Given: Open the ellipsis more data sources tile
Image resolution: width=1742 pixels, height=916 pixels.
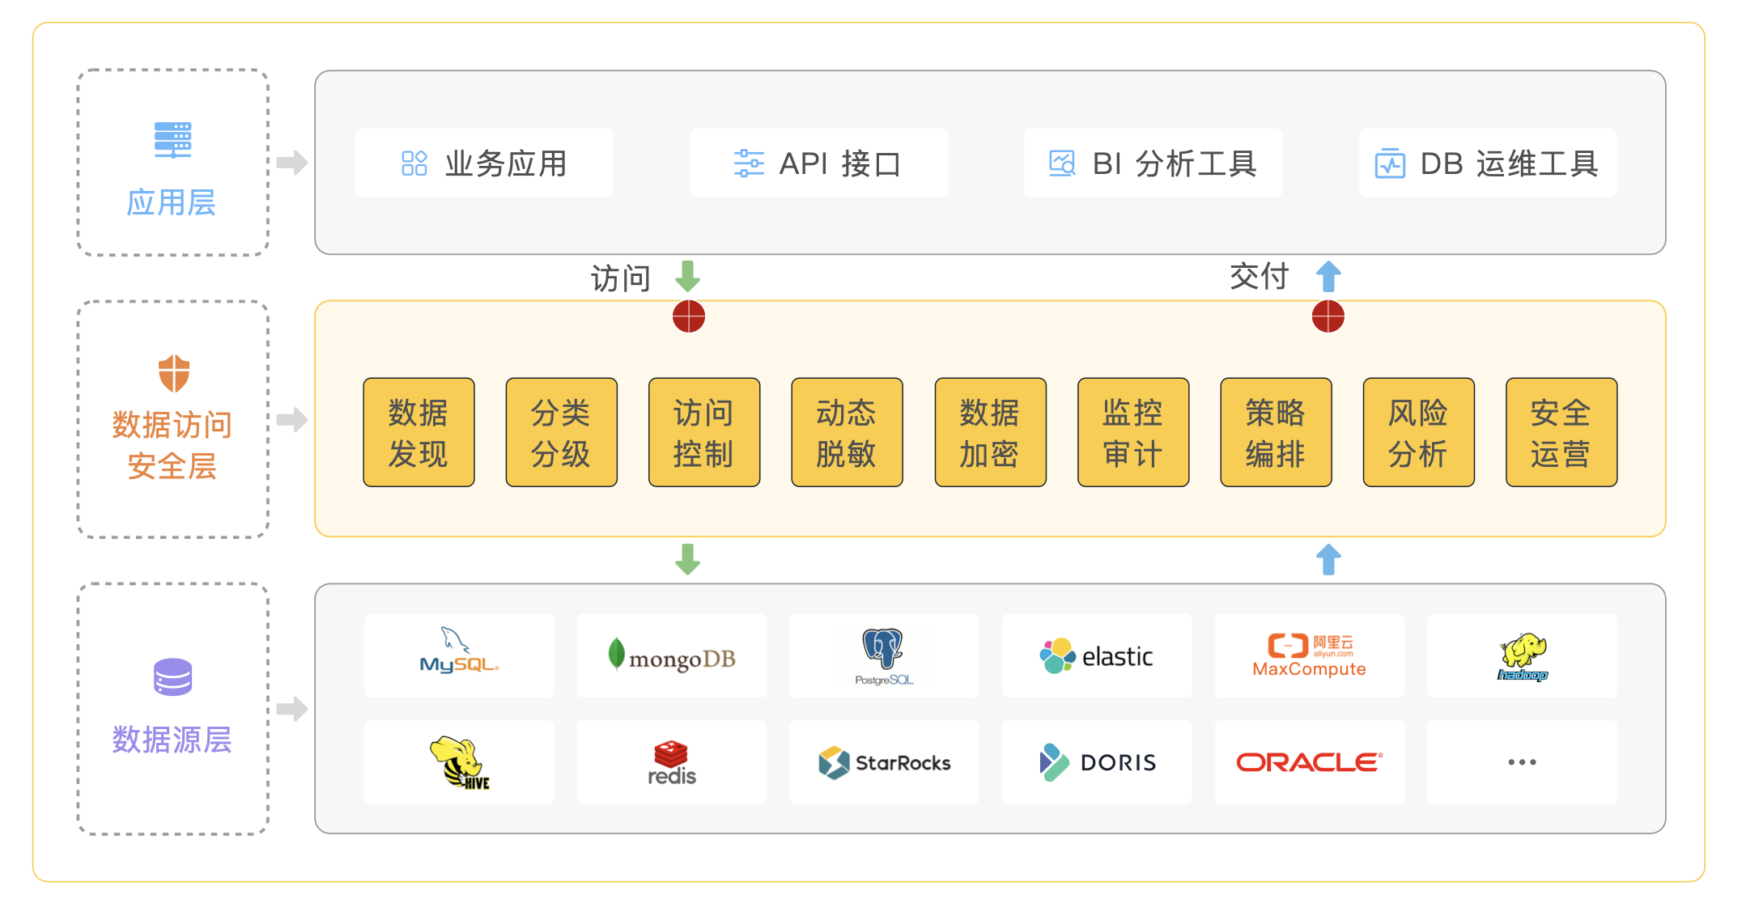Looking at the screenshot, I should [x=1522, y=762].
